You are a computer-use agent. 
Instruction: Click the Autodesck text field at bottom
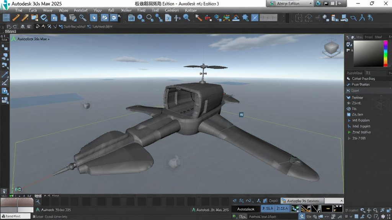[246, 209]
